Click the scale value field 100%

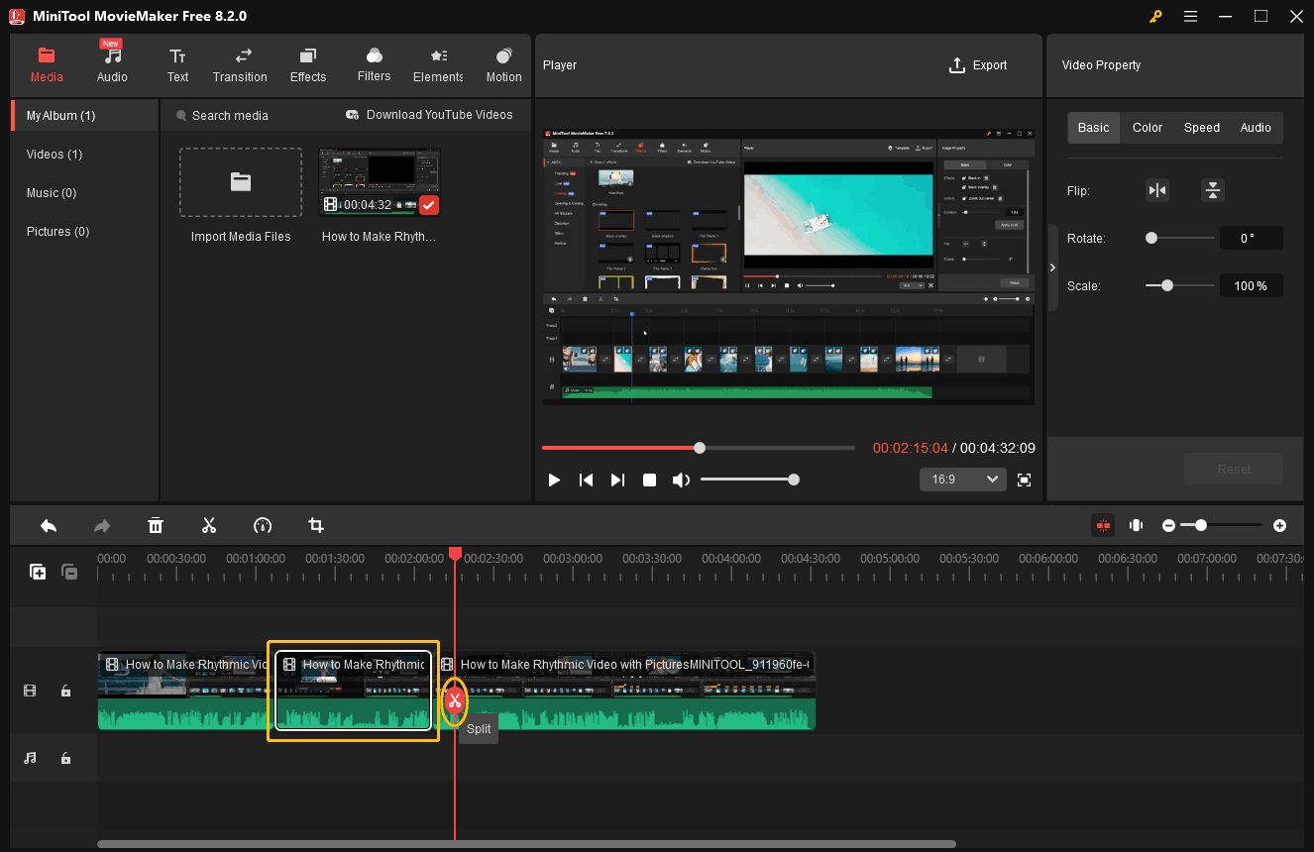coord(1251,285)
